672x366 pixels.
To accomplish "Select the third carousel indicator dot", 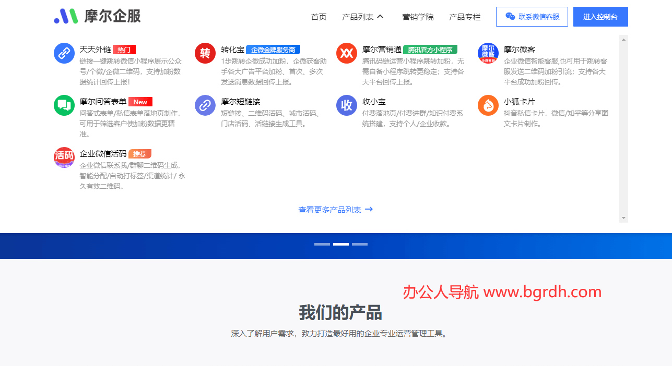I will point(360,243).
